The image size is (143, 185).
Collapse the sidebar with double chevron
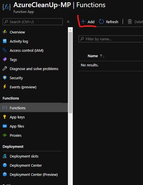[68, 22]
